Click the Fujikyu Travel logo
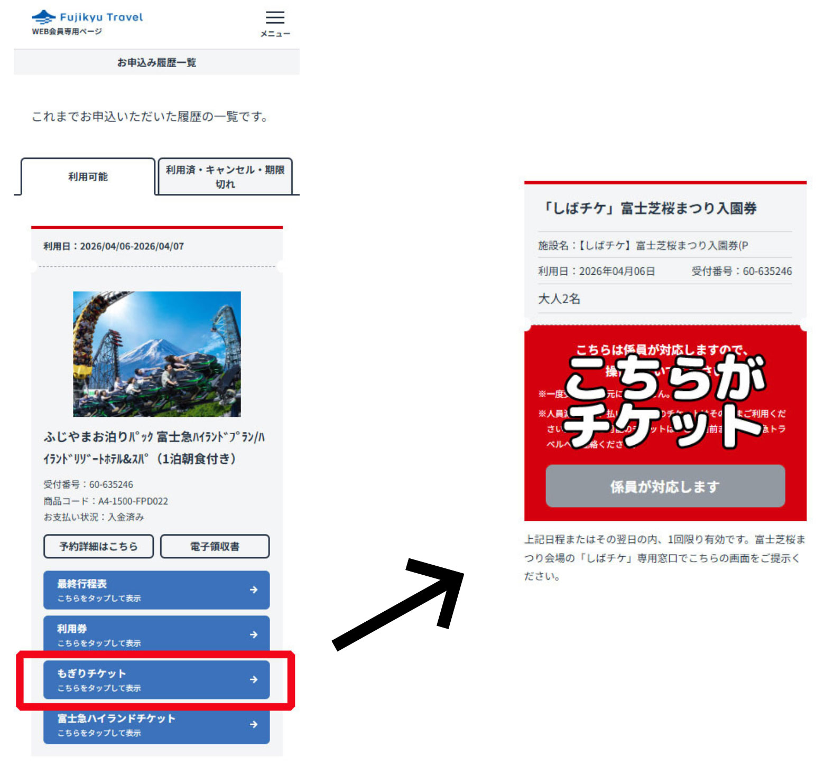The image size is (834, 767). click(87, 22)
